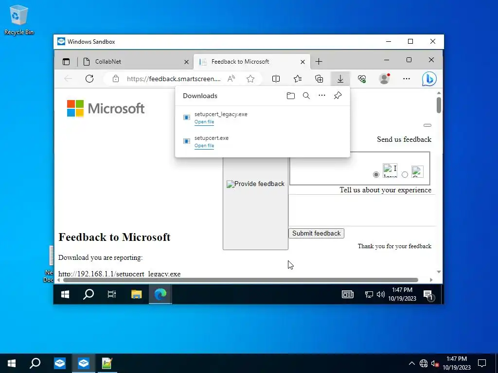Open downloads folder from Downloads panel
498x373 pixels.
click(291, 96)
